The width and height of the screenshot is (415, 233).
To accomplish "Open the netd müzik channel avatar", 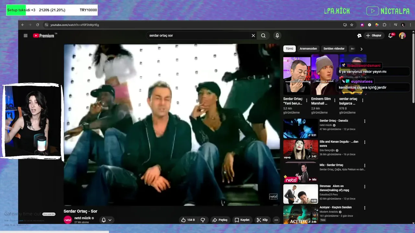I will point(68,220).
